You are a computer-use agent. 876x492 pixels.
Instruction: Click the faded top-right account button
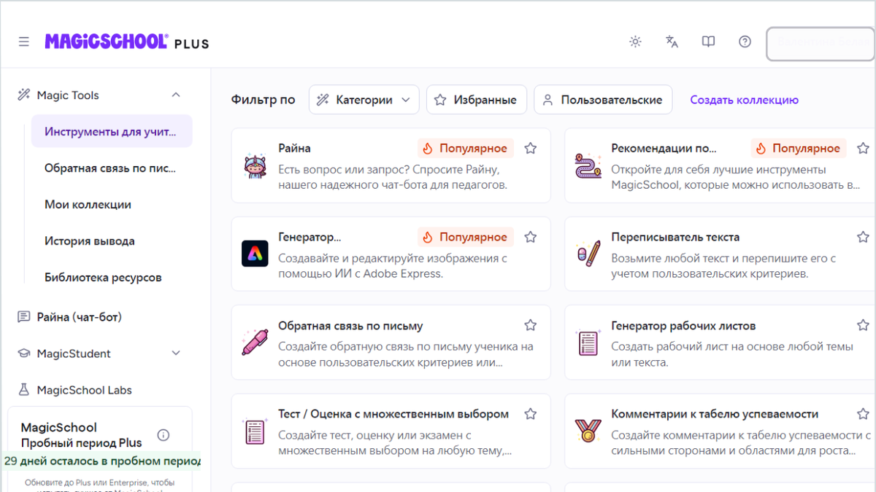[x=821, y=44]
